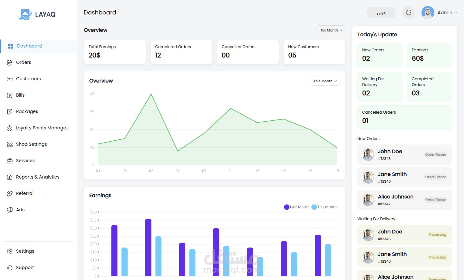The image size is (464, 280).
Task: Click the Referral link icon
Action: [10, 194]
